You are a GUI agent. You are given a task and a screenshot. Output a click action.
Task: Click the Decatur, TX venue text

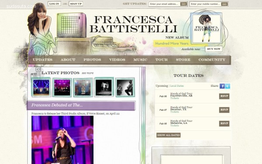178,109
